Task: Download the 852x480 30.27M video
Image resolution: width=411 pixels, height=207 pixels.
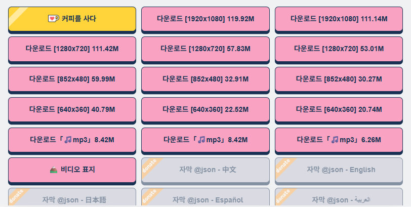Action: [x=339, y=79]
